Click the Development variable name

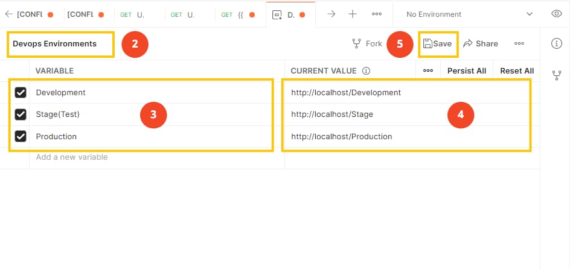pos(61,93)
